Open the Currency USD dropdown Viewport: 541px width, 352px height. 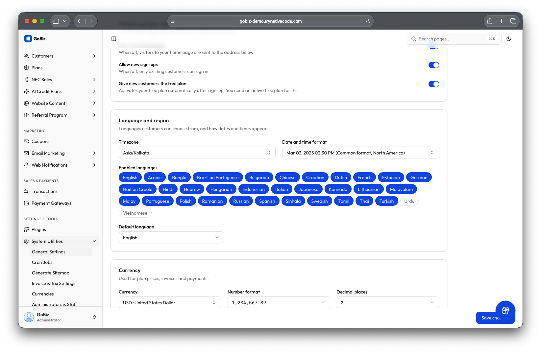coord(170,303)
